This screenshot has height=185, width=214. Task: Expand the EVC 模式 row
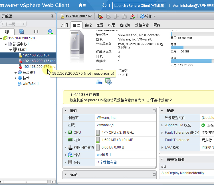[162, 147]
